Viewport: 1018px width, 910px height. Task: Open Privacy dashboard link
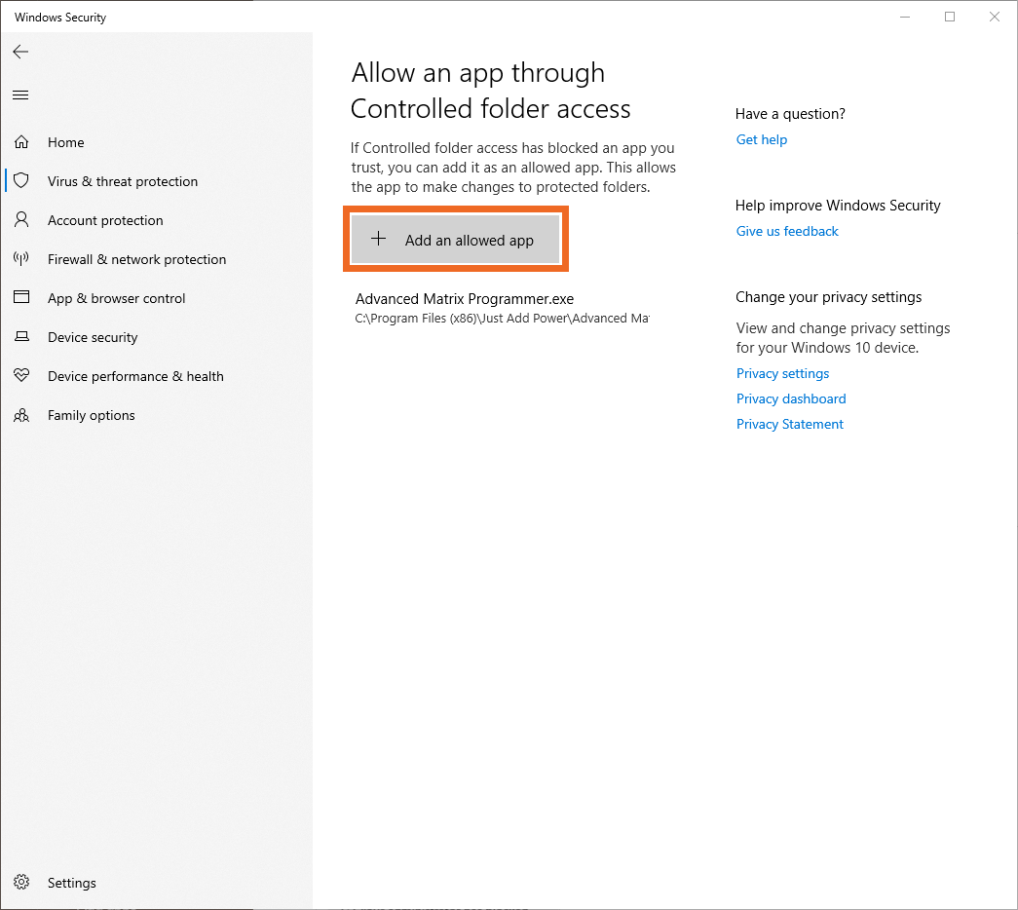(791, 398)
